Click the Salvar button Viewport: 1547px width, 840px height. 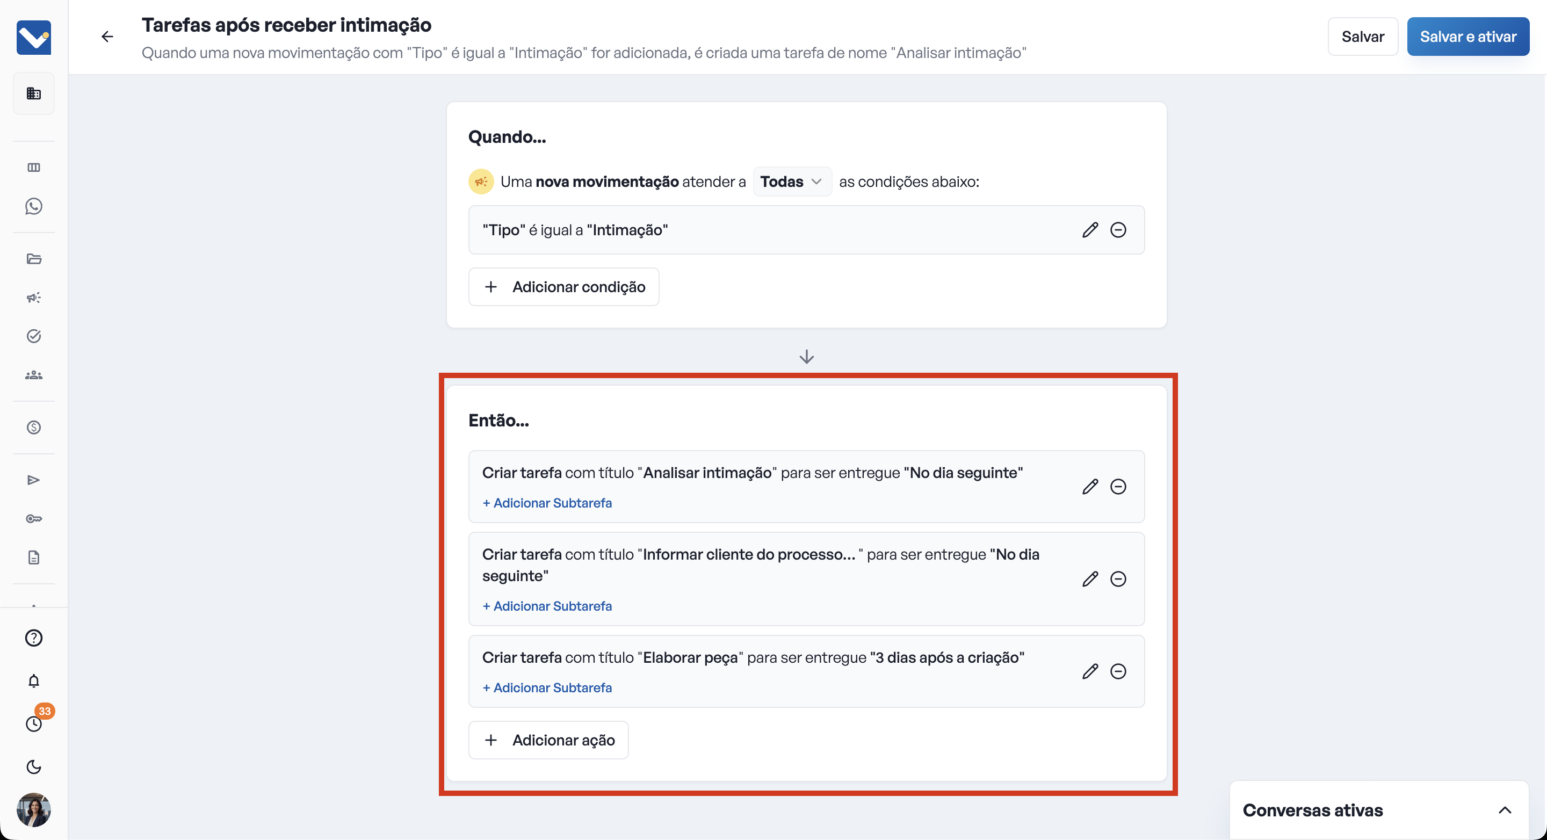click(1363, 37)
